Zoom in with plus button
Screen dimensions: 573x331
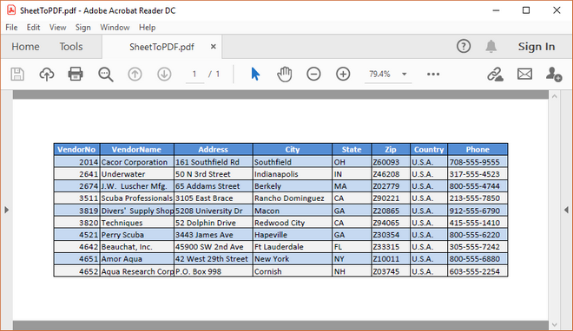point(343,74)
